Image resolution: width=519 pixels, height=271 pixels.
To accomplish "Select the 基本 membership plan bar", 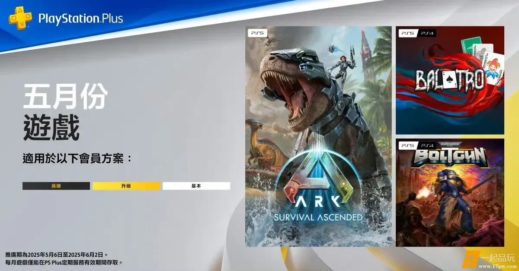I will click(196, 186).
